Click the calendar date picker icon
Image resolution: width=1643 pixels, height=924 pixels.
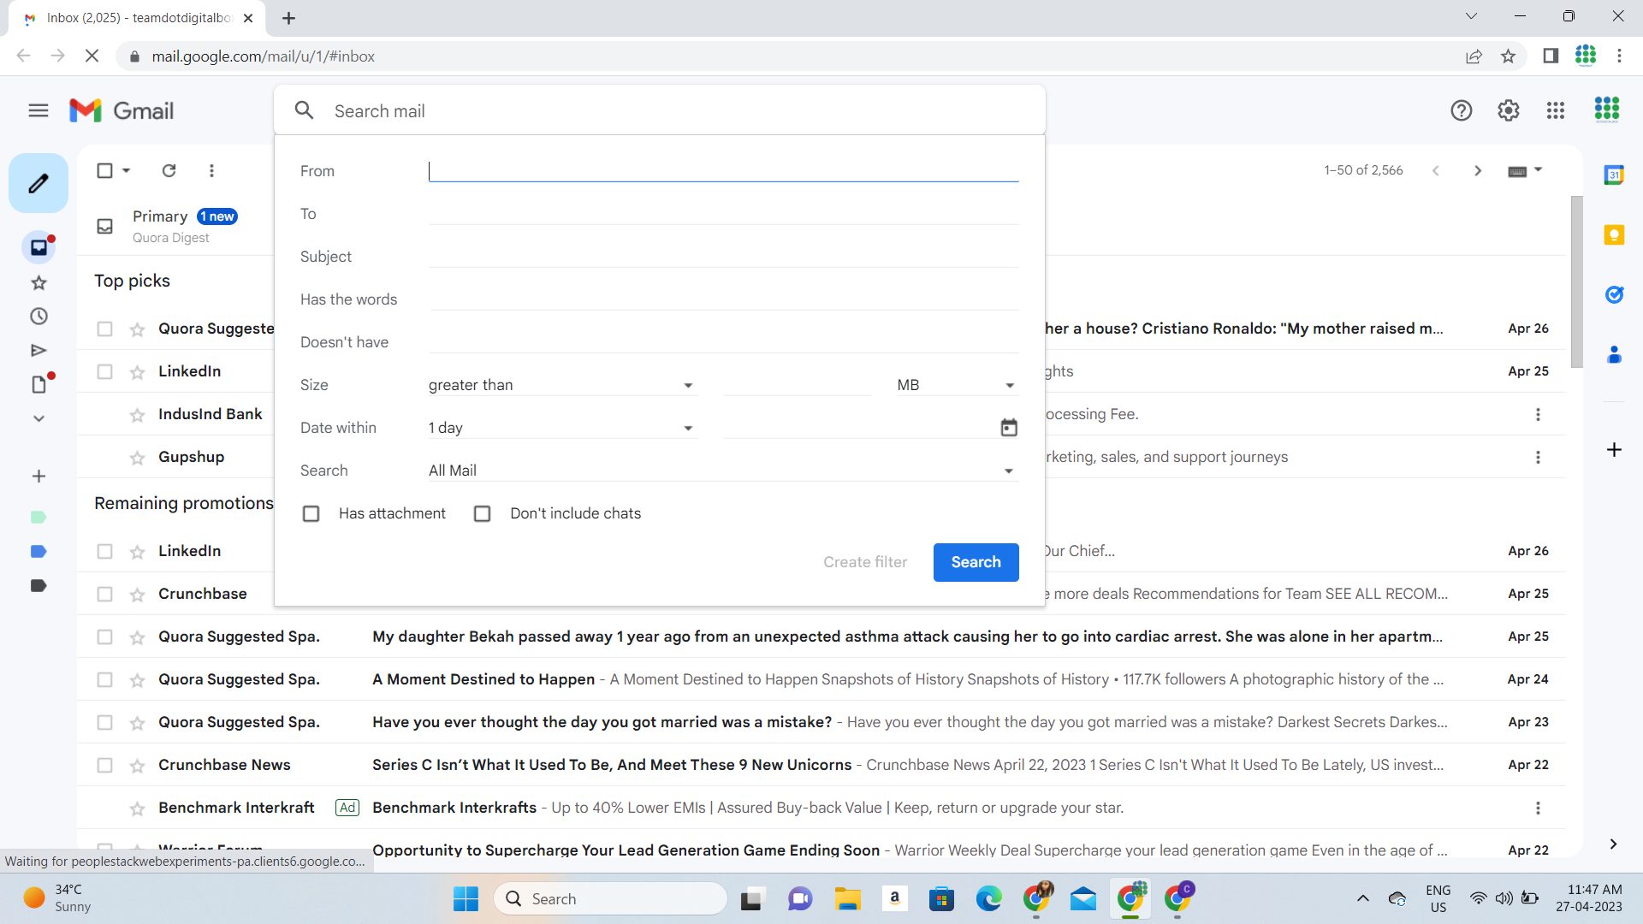(x=1009, y=426)
